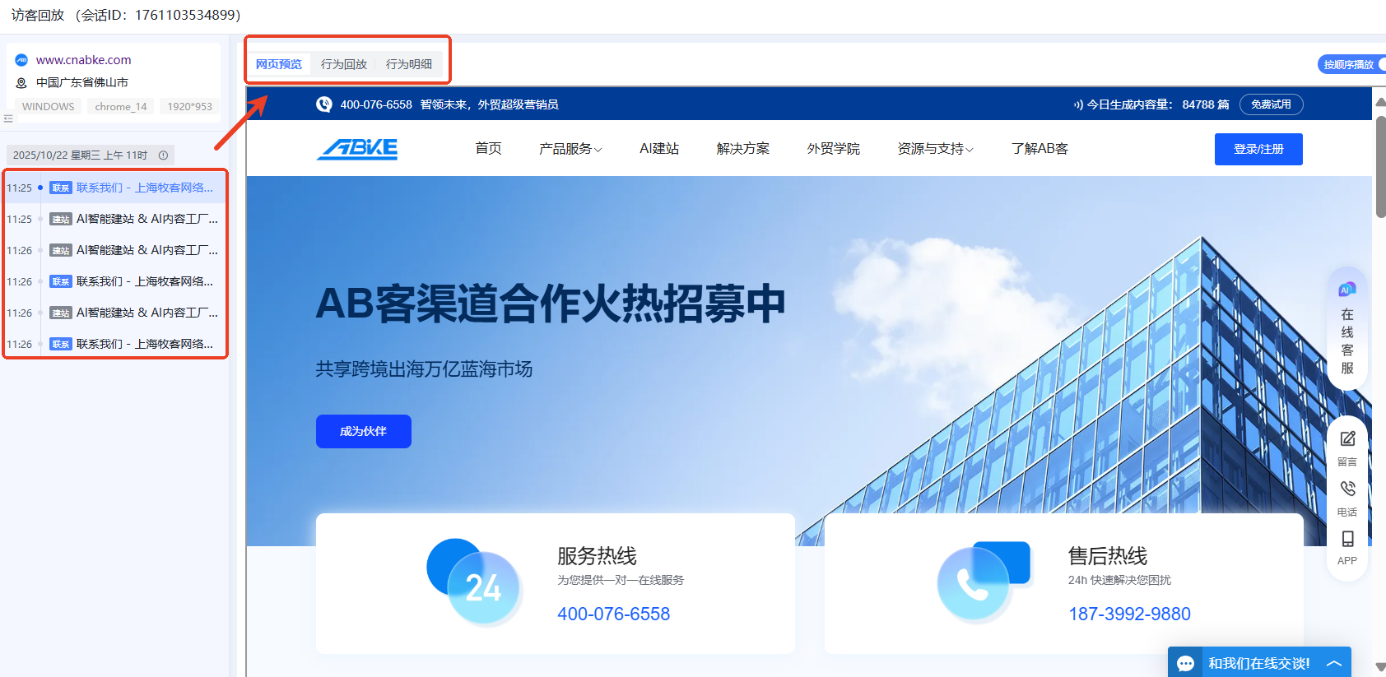This screenshot has height=677, width=1386.
Task: Toggle the 按顺序播放 switch
Action: pyautogui.click(x=1353, y=64)
